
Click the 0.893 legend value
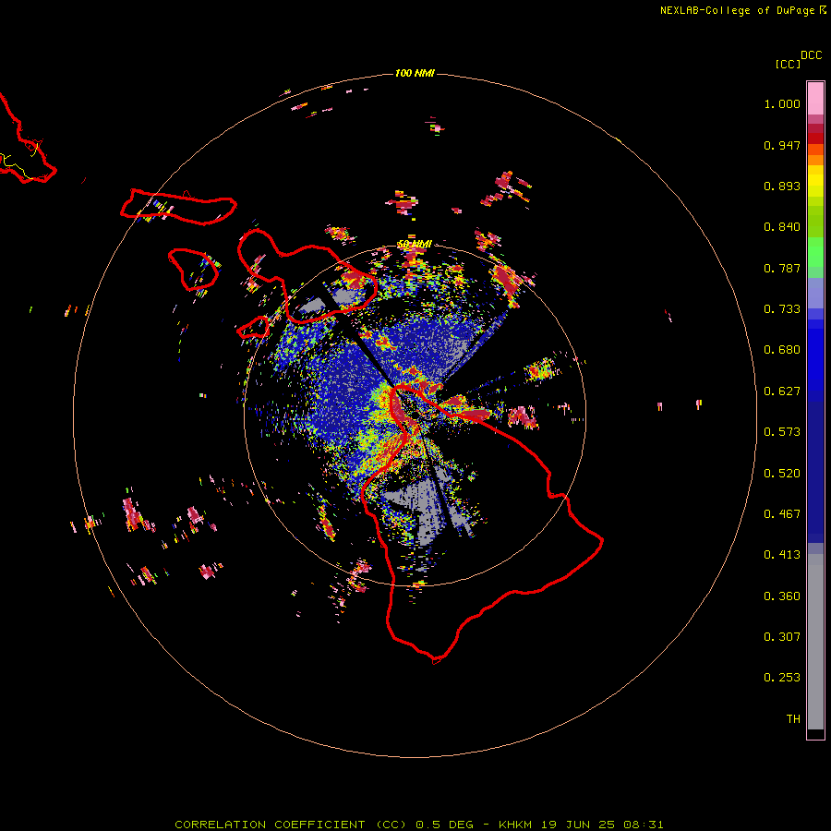point(782,186)
